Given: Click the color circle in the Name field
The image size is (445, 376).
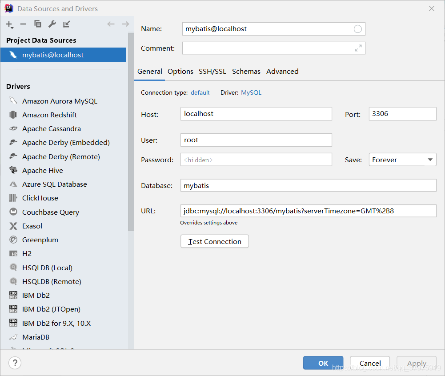Looking at the screenshot, I should [x=357, y=29].
